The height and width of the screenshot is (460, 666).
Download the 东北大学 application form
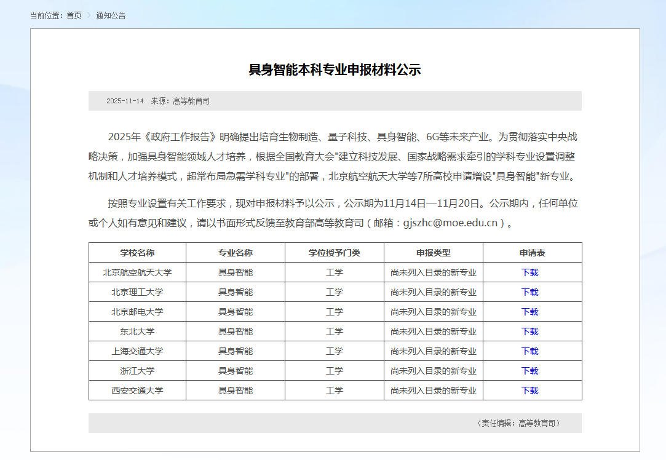tap(531, 331)
